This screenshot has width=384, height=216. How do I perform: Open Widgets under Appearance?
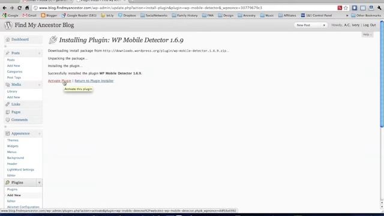[x=13, y=146]
